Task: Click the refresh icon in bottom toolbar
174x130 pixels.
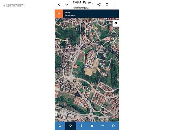Action: (60, 126)
